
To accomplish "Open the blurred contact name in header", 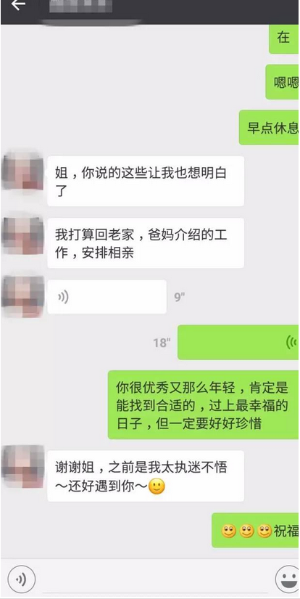I will pyautogui.click(x=81, y=6).
